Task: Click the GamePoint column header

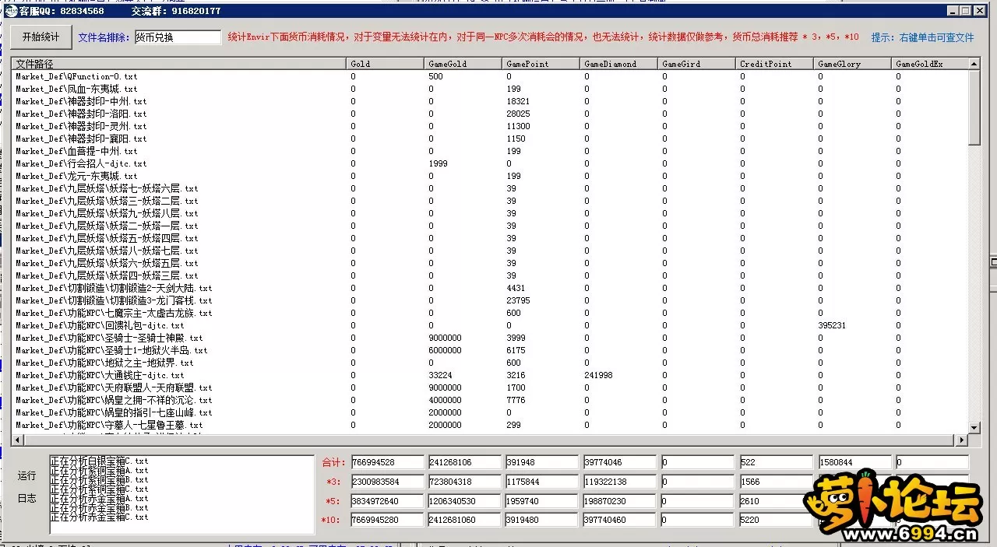Action: [541, 64]
